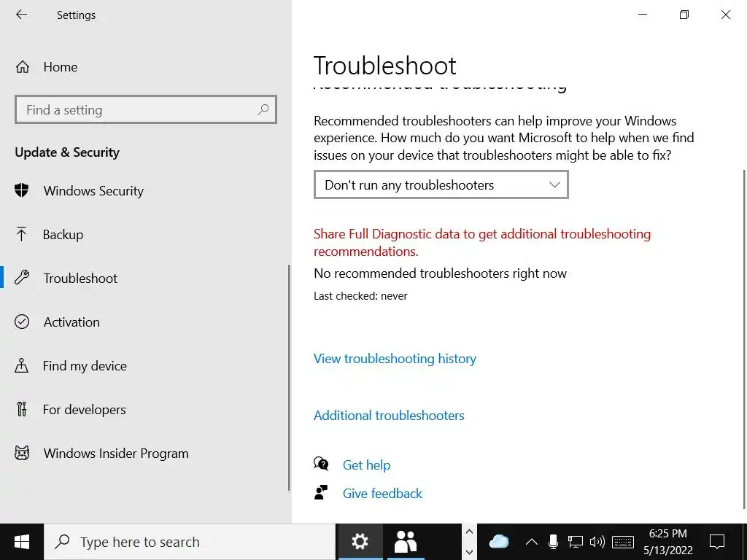Open the Windows Start menu
The width and height of the screenshot is (747, 560).
click(x=22, y=542)
